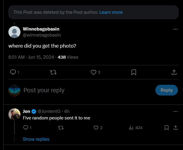Viewport: 183px width, 150px height.
Task: Open more options menu on Jon's reply
Action: pos(175,111)
